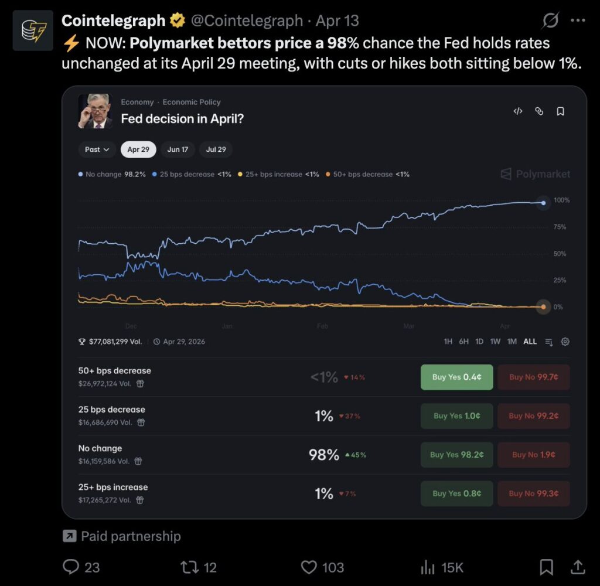This screenshot has width=600, height=586.
Task: Switch to the Jun 17 tab
Action: tap(178, 149)
